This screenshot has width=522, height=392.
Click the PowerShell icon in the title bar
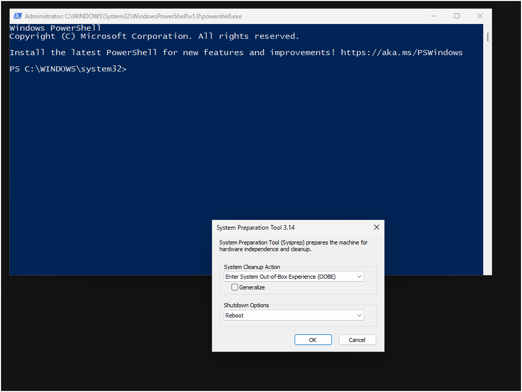(17, 16)
